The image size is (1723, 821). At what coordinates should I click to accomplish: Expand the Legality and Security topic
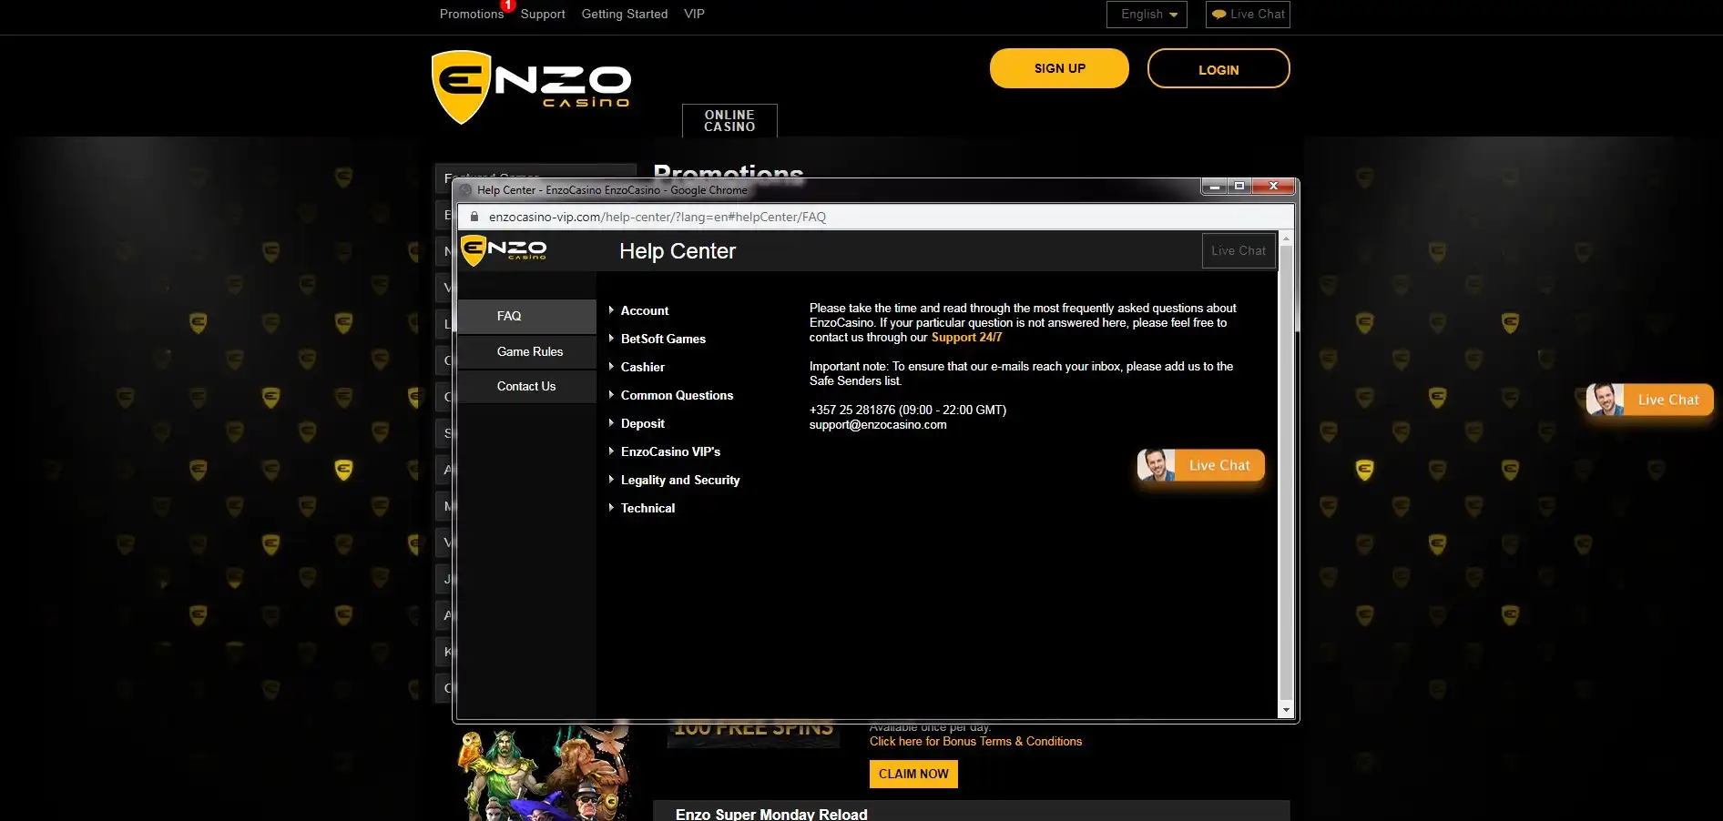point(679,480)
